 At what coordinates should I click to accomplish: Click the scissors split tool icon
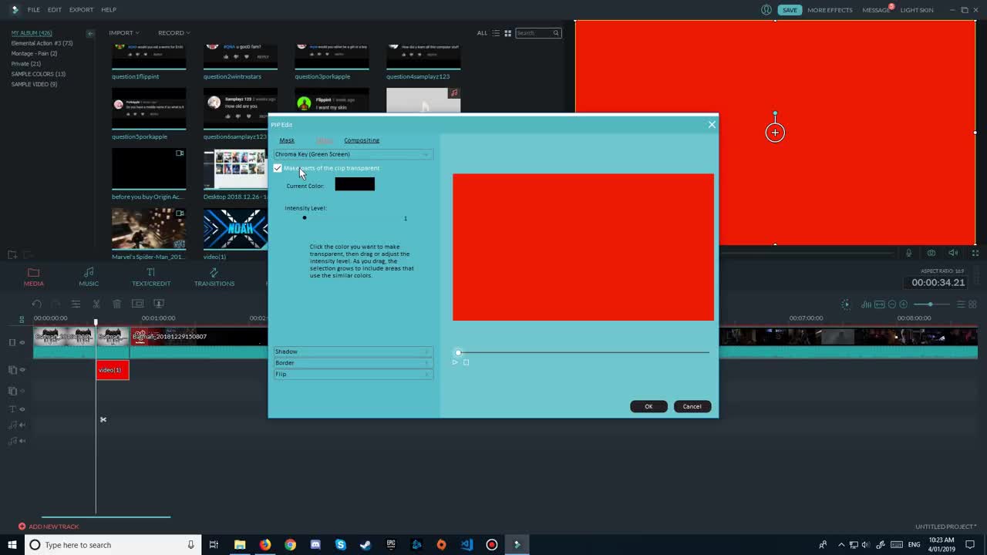pos(96,304)
